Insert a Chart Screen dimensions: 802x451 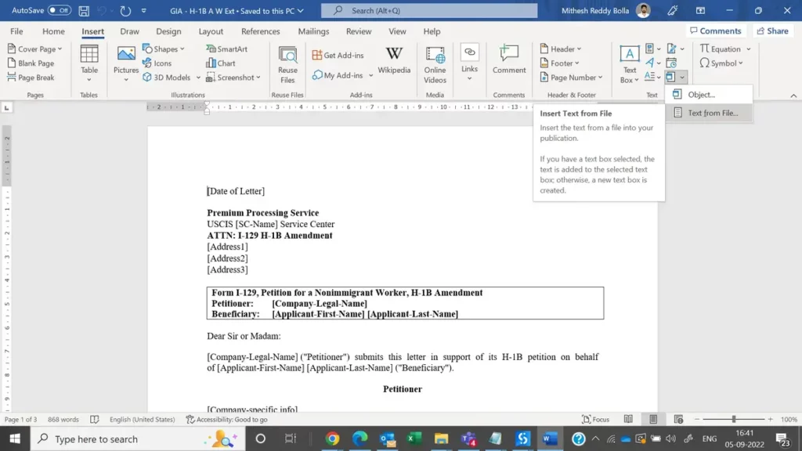click(221, 63)
